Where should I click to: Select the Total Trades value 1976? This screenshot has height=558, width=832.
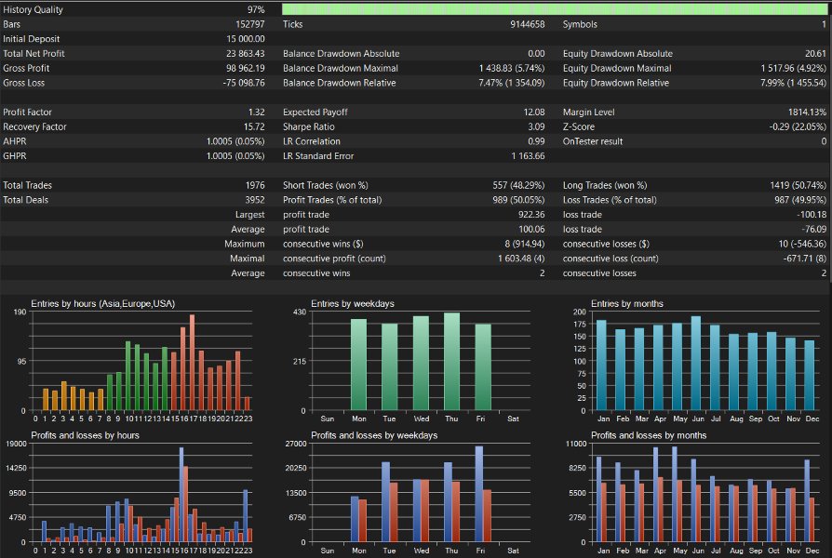click(255, 185)
